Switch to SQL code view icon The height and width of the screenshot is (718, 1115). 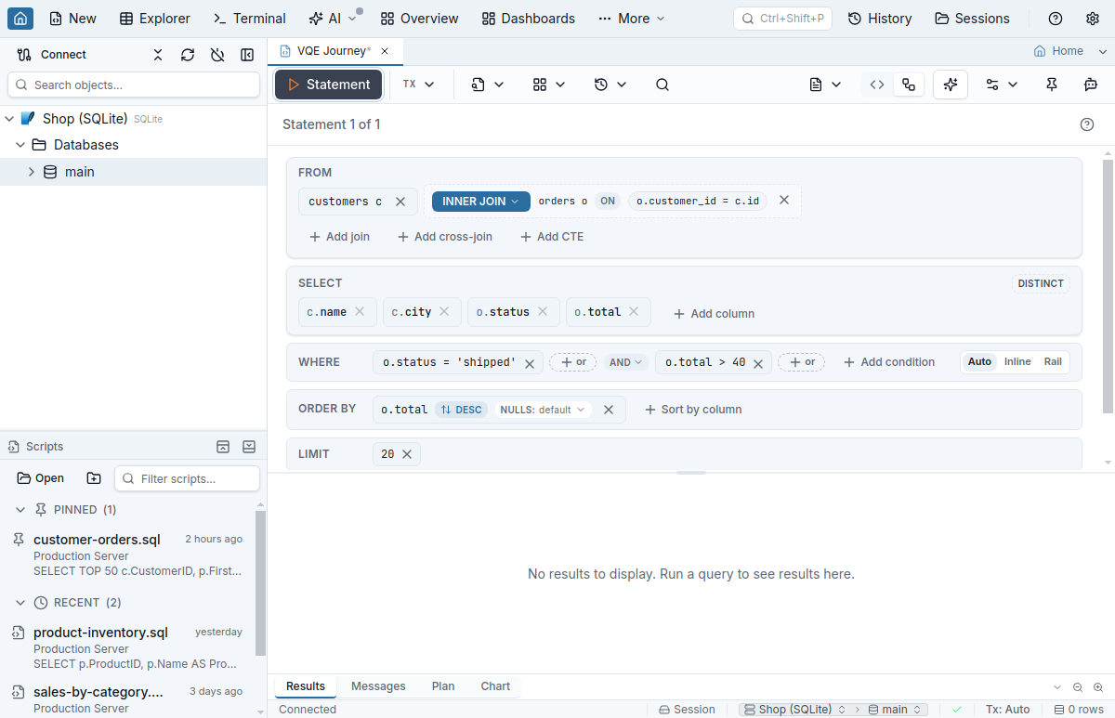pos(877,85)
